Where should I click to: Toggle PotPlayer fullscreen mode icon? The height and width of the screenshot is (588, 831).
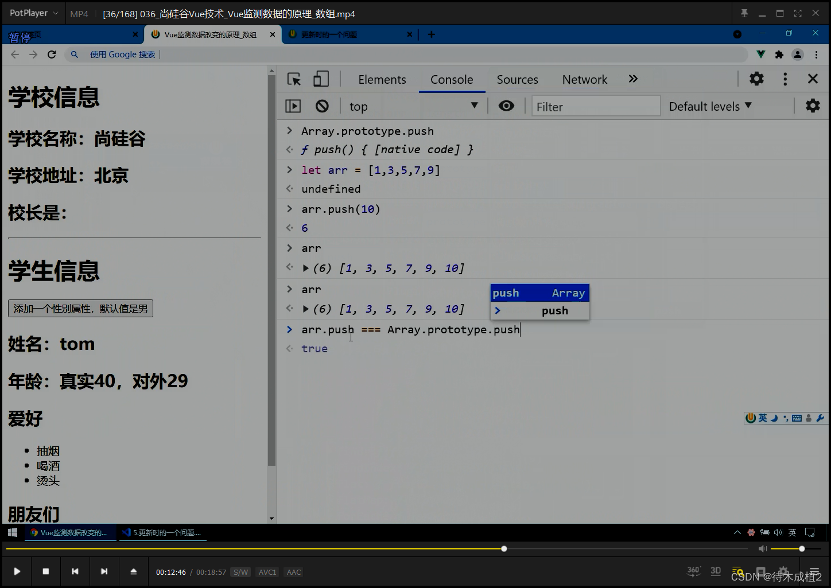798,13
